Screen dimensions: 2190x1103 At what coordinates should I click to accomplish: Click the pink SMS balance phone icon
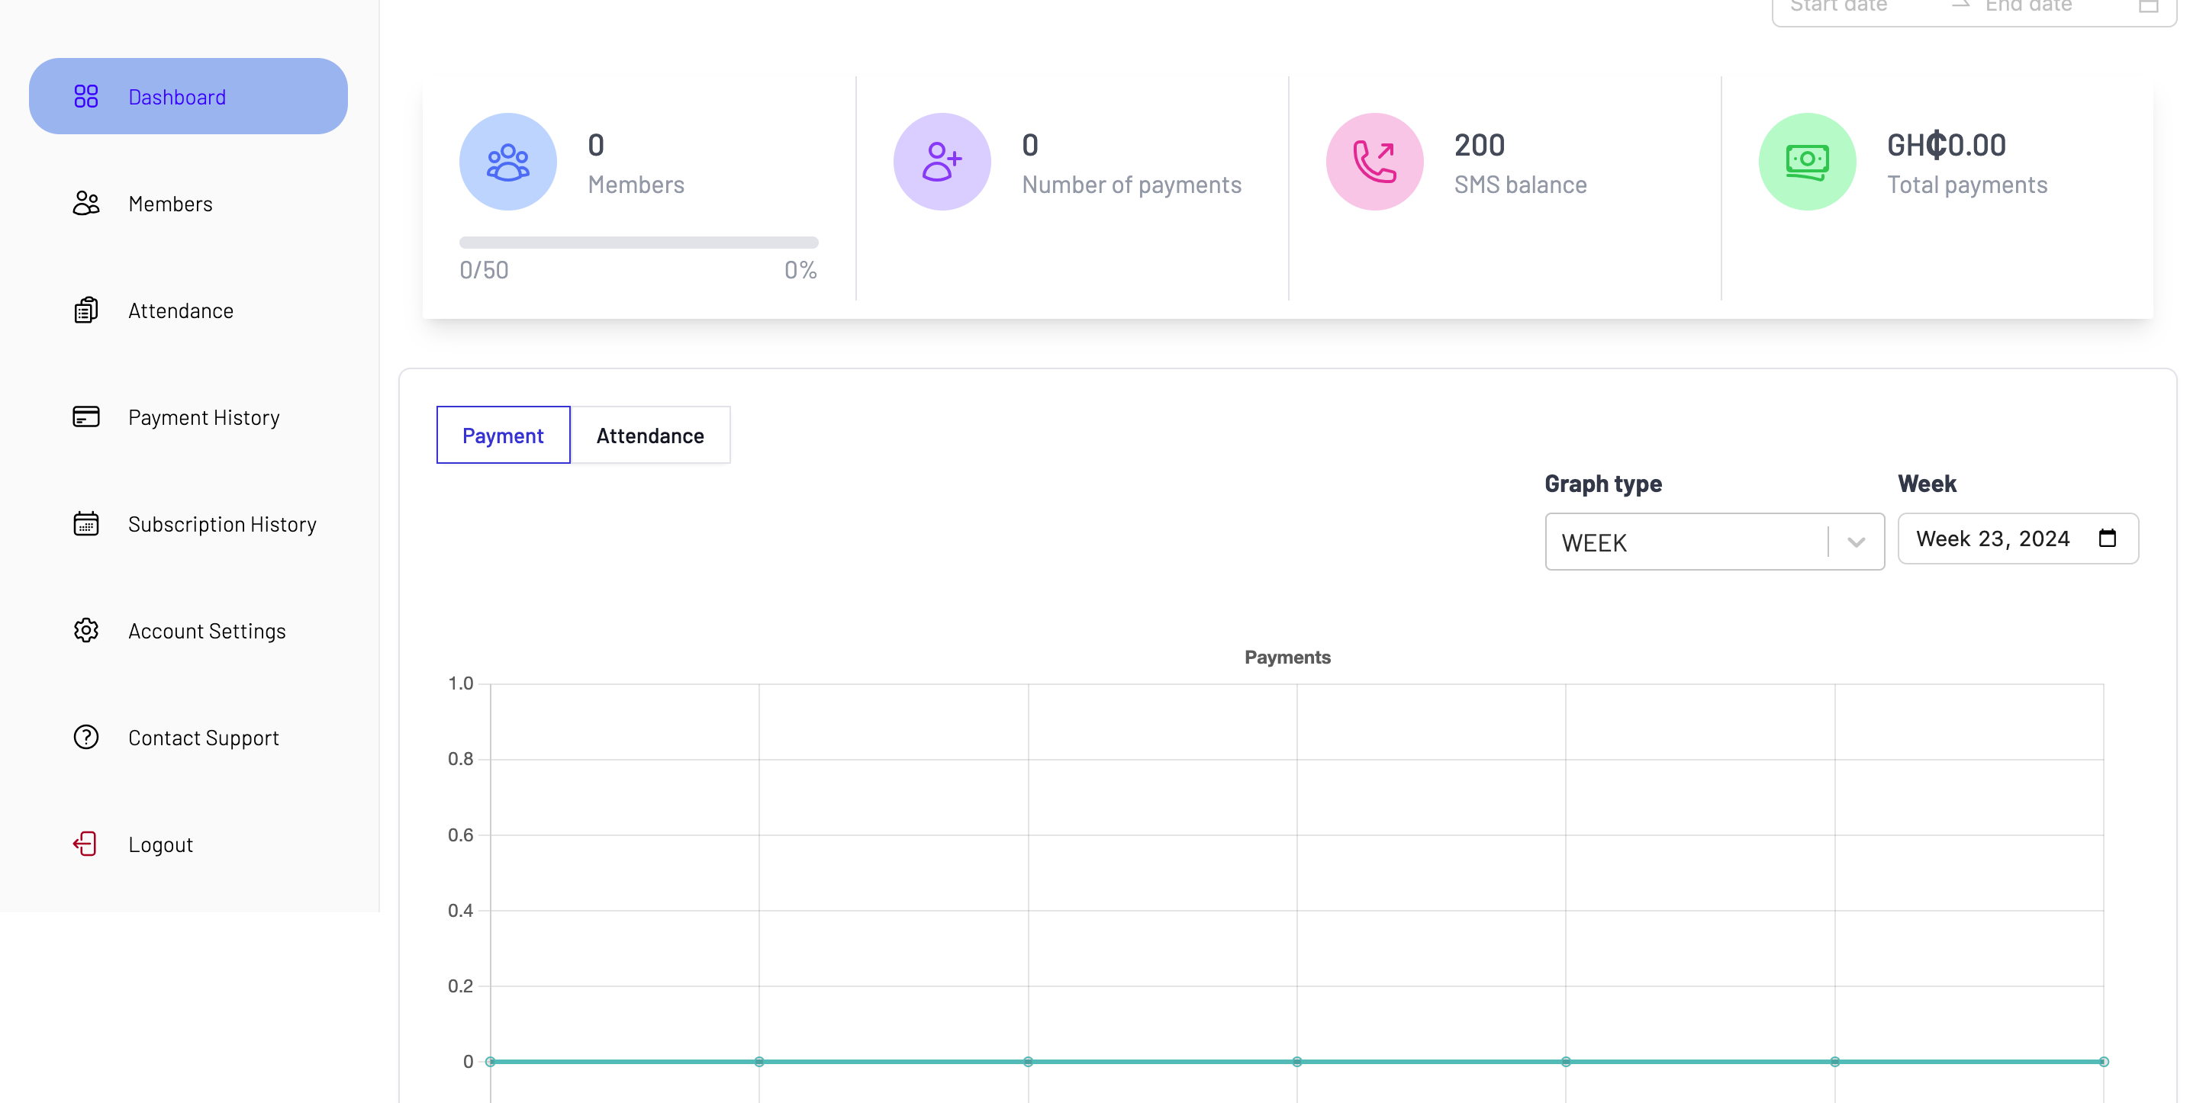1374,162
